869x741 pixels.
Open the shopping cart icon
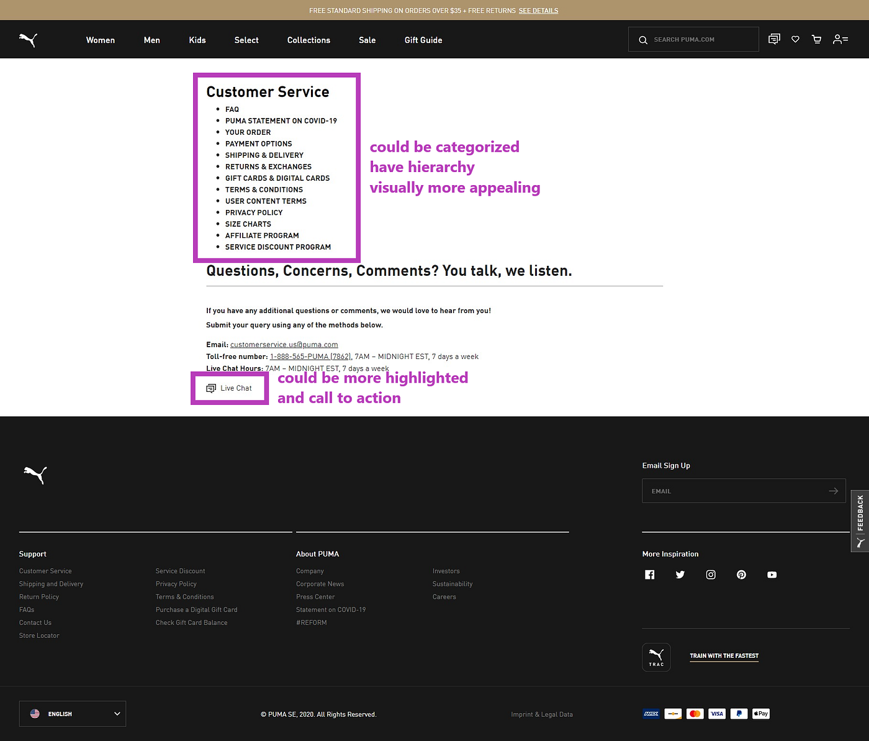tap(817, 39)
